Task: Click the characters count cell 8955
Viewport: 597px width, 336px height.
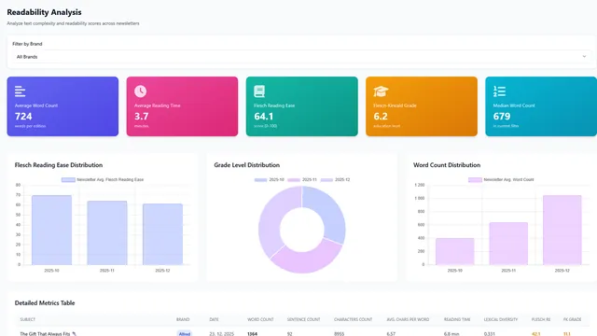Action: point(339,334)
